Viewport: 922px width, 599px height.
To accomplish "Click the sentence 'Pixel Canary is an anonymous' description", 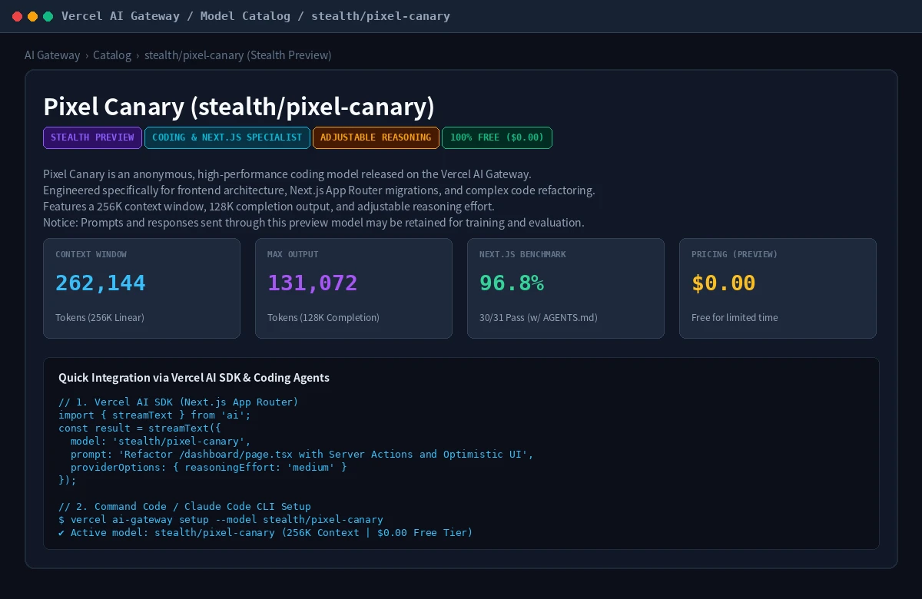I will pos(287,174).
